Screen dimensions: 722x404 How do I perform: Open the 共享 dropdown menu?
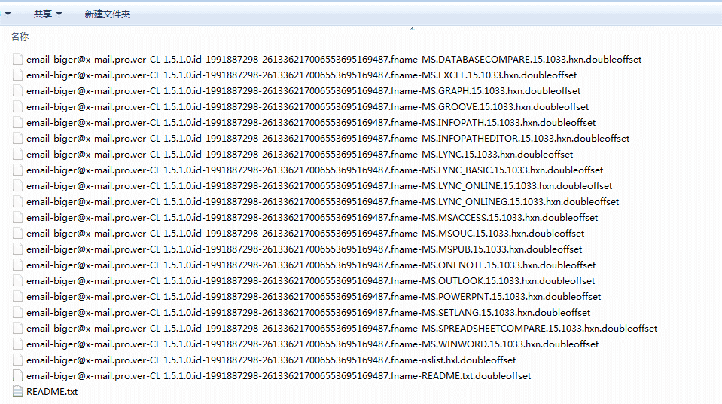[47, 14]
